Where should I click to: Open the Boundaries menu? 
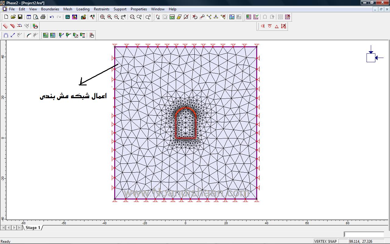click(50, 9)
